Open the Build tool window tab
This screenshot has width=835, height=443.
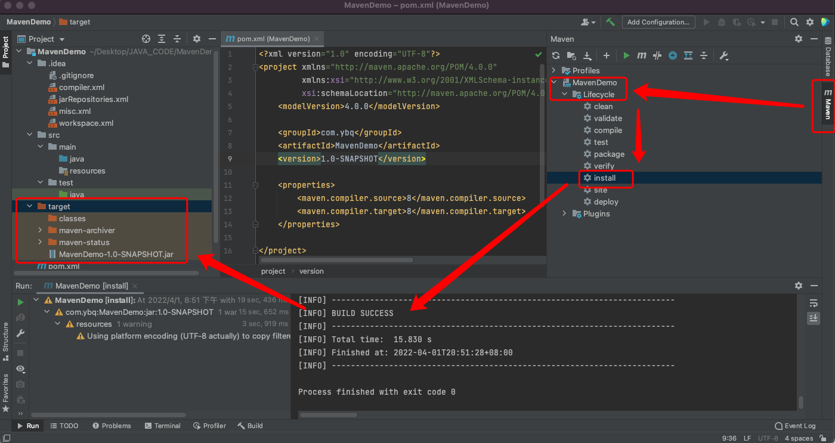pyautogui.click(x=250, y=426)
